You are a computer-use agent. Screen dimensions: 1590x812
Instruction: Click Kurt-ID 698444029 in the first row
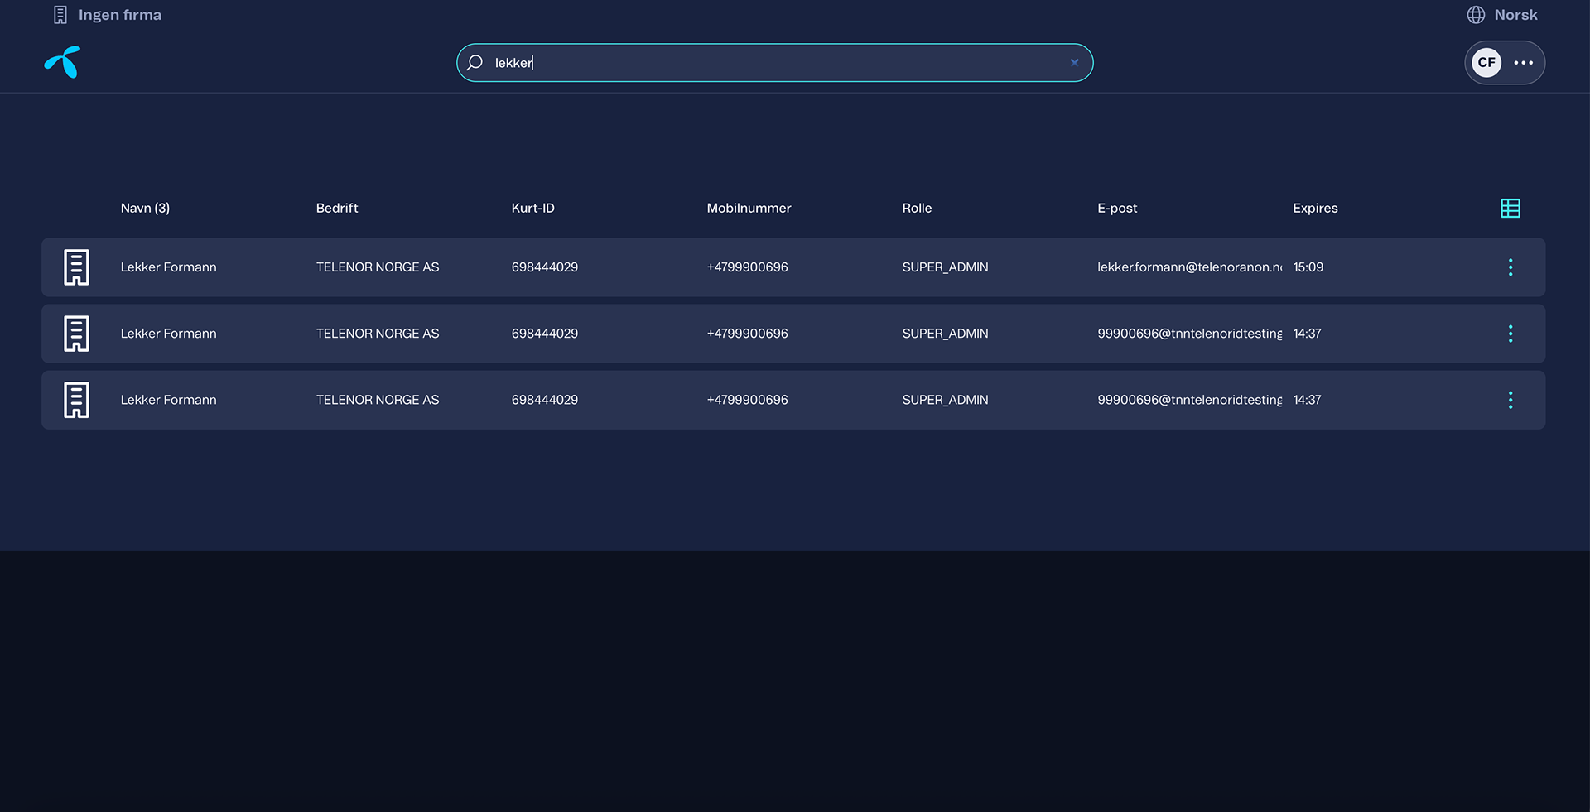tap(545, 267)
